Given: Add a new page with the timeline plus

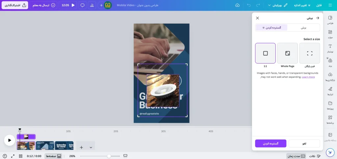Looking at the screenshot, I should tap(82, 147).
